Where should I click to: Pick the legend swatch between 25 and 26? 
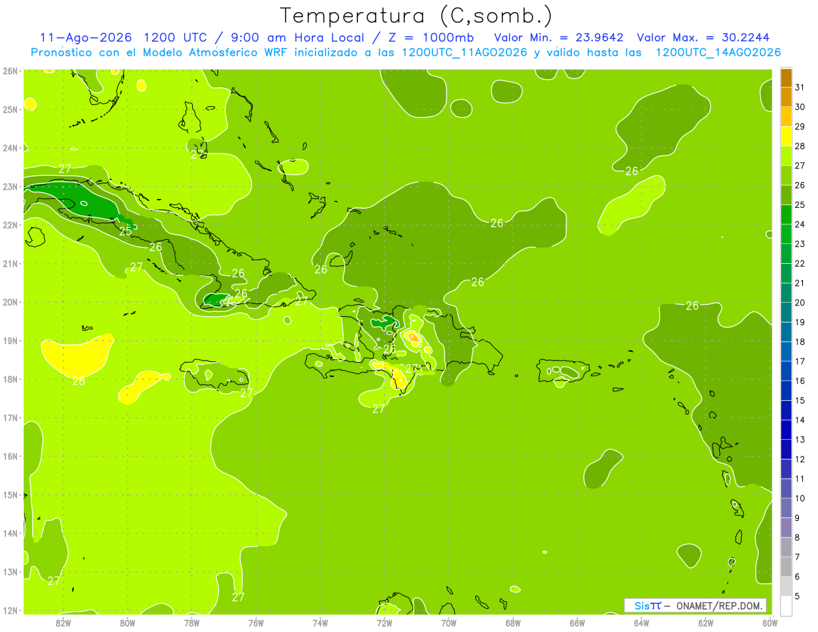pos(786,195)
